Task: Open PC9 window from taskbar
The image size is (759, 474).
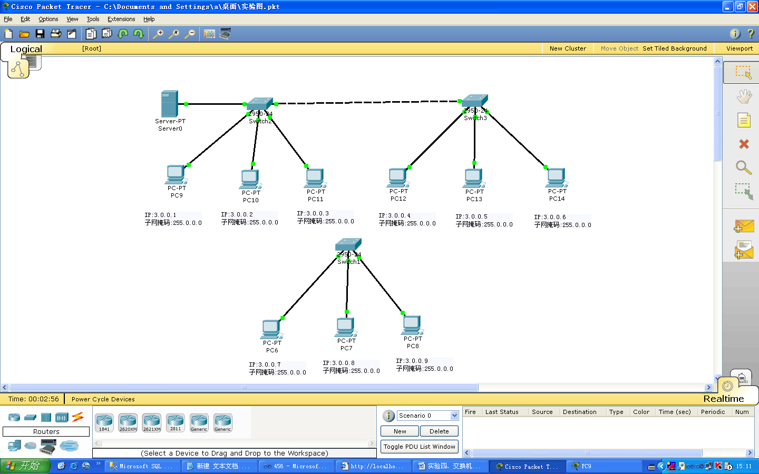Action: (x=603, y=466)
